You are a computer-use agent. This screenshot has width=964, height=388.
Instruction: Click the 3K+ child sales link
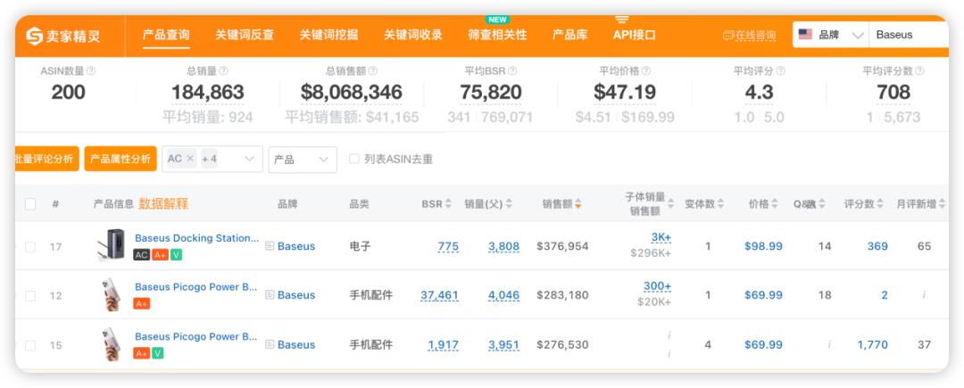pos(661,237)
